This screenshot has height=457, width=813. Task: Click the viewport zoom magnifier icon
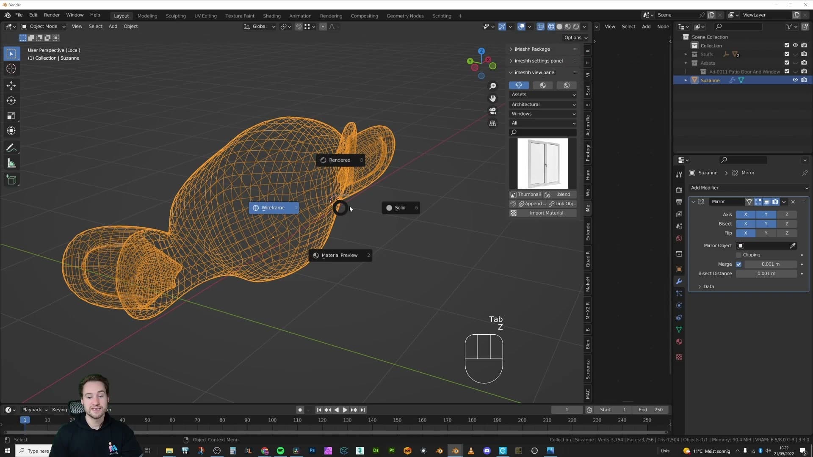click(x=492, y=86)
